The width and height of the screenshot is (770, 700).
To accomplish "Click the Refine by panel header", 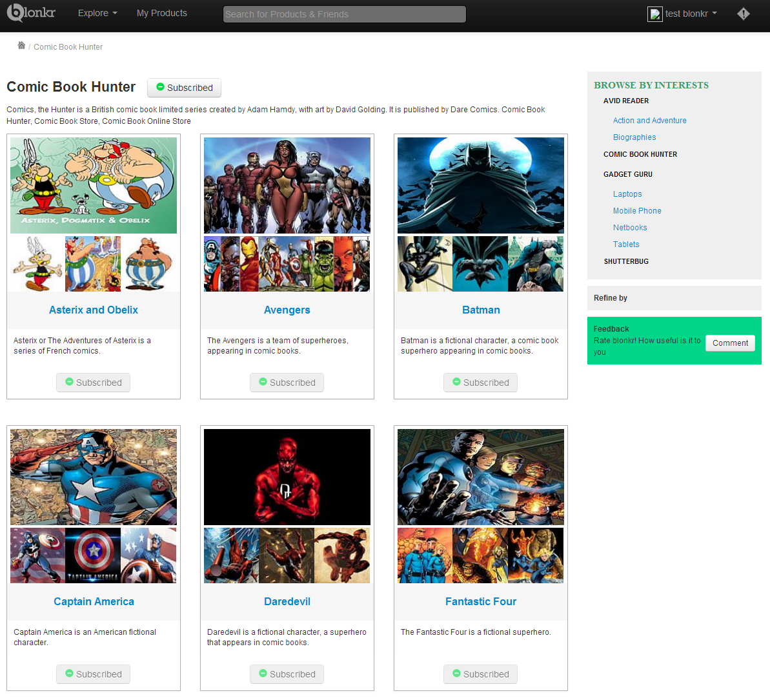I will tap(674, 298).
